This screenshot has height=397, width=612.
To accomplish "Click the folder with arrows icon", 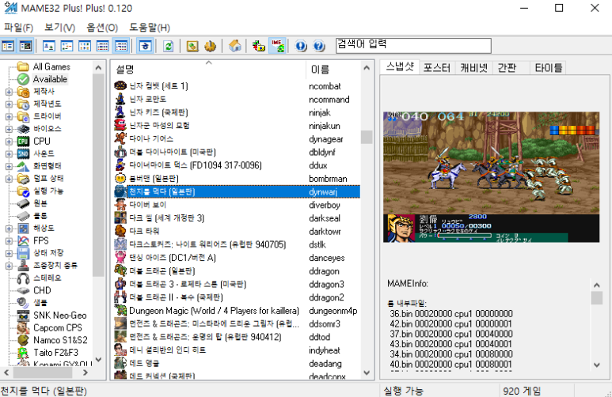I will 258,46.
